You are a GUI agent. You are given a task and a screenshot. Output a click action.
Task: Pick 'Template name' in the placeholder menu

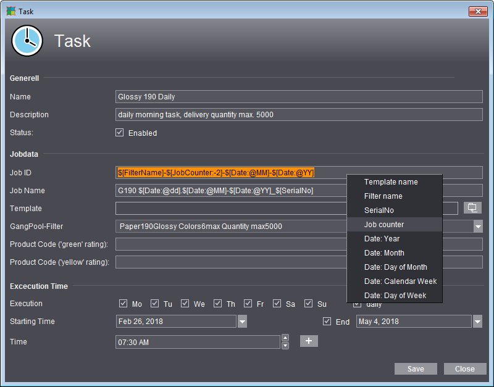[x=391, y=182]
